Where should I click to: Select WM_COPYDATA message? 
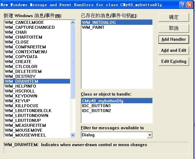click(37, 57)
